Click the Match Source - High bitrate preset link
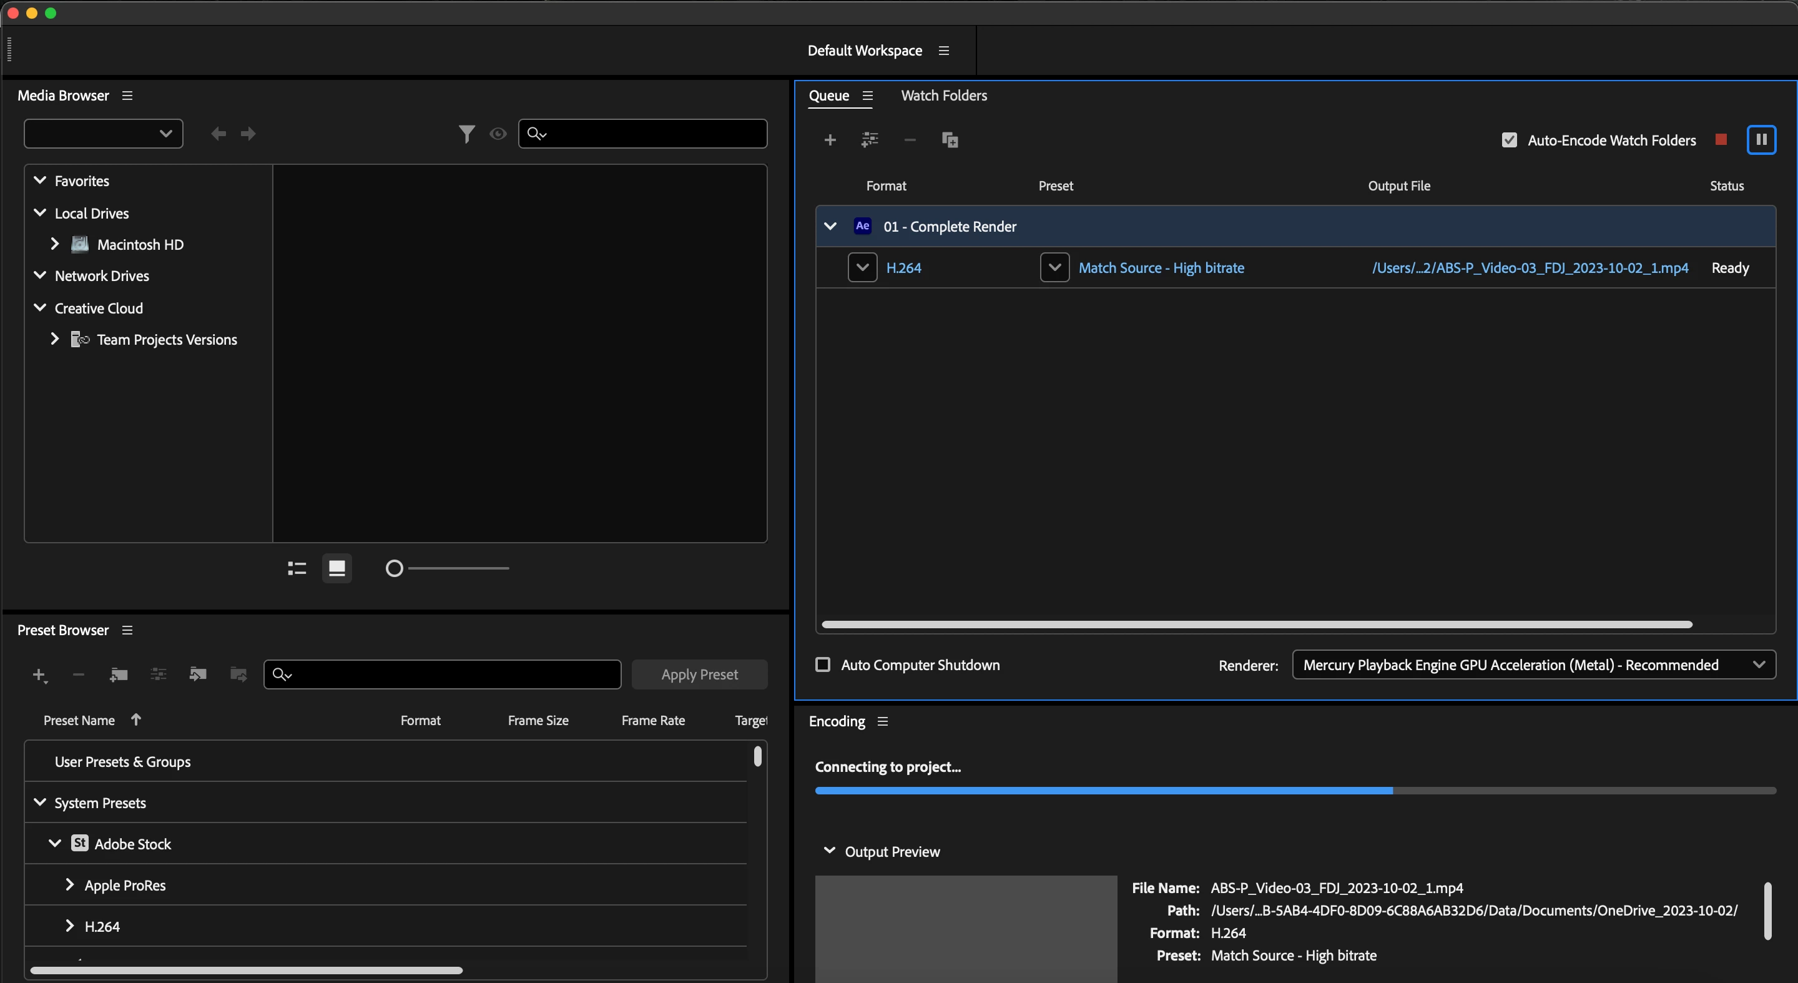Image resolution: width=1798 pixels, height=983 pixels. 1161,268
